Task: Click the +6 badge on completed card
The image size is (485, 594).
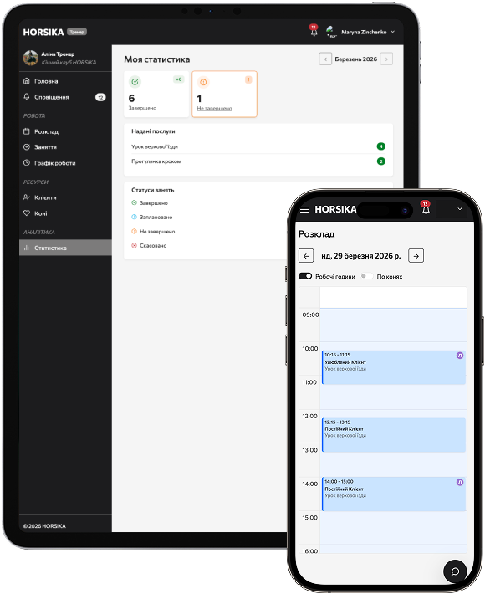Action: 178,79
